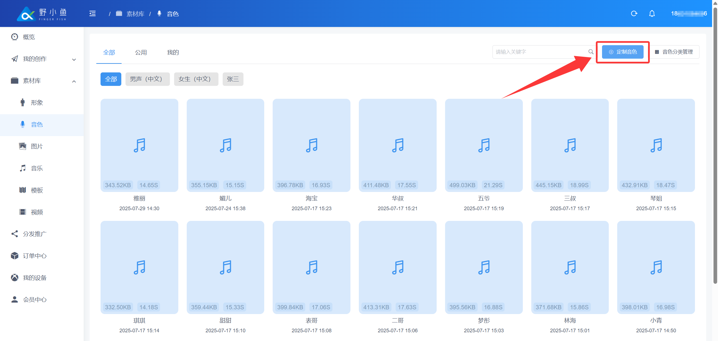Filter by 男声（中文）category

click(147, 79)
